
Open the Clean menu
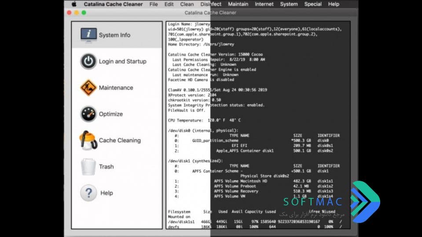[187, 4]
